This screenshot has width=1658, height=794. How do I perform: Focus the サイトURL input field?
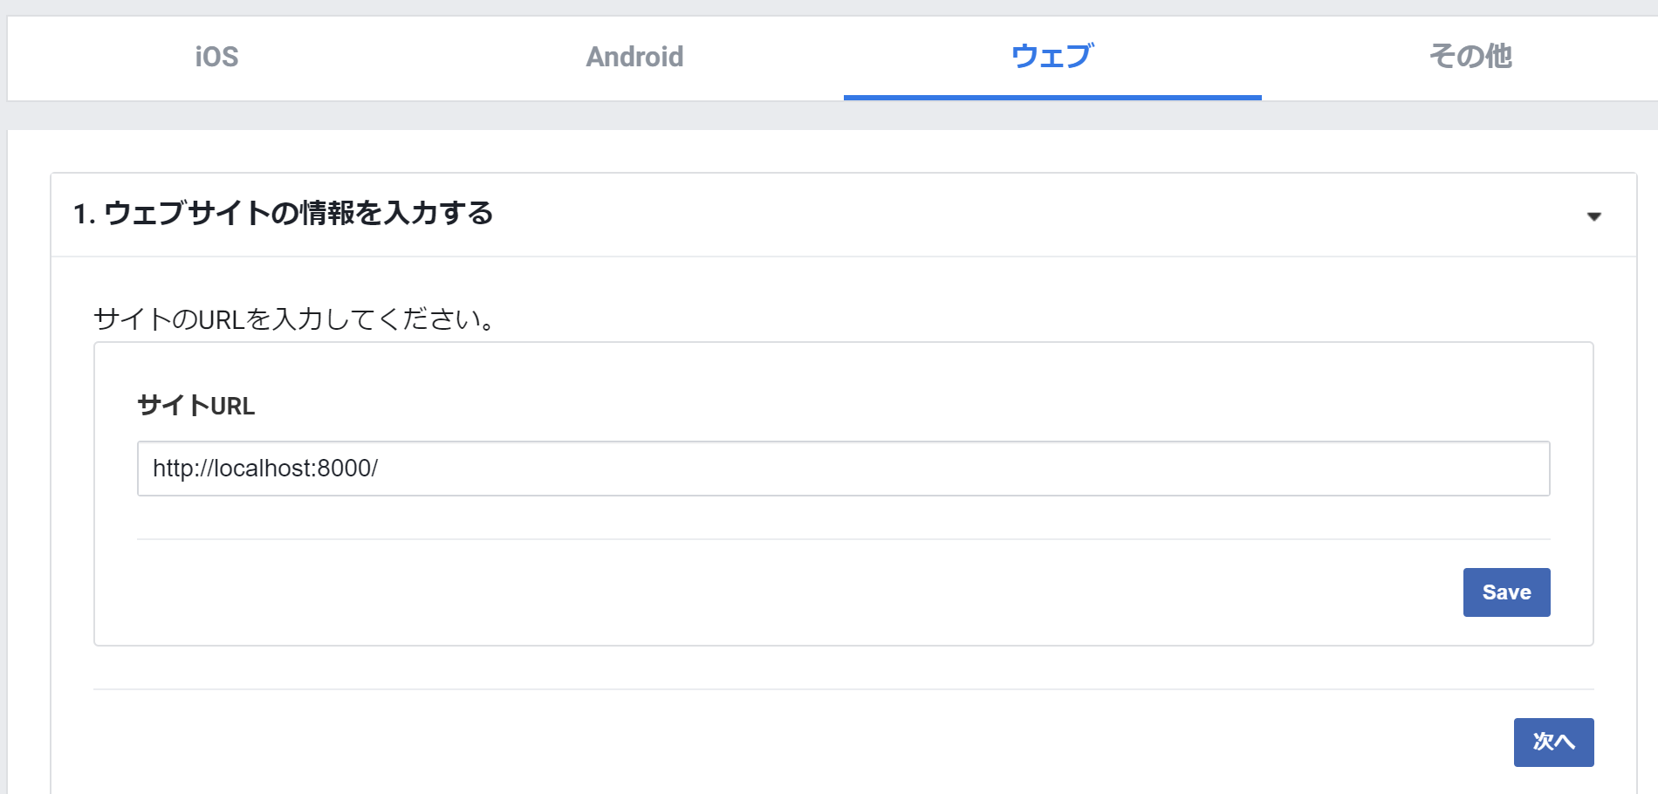coord(843,469)
